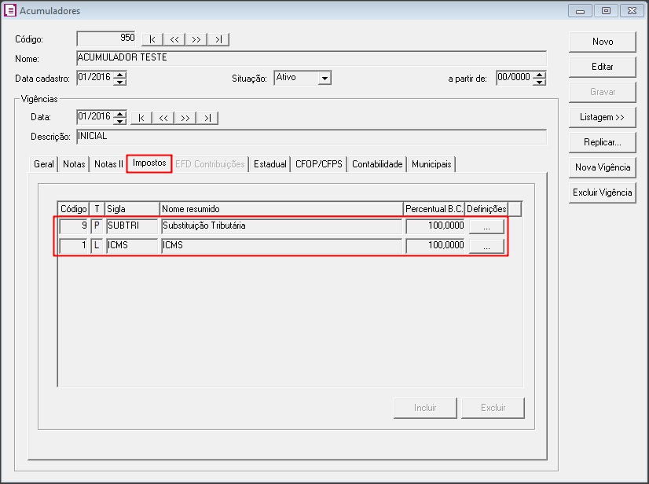Go to next record next to Código
Image resolution: width=649 pixels, height=484 pixels.
click(x=196, y=39)
